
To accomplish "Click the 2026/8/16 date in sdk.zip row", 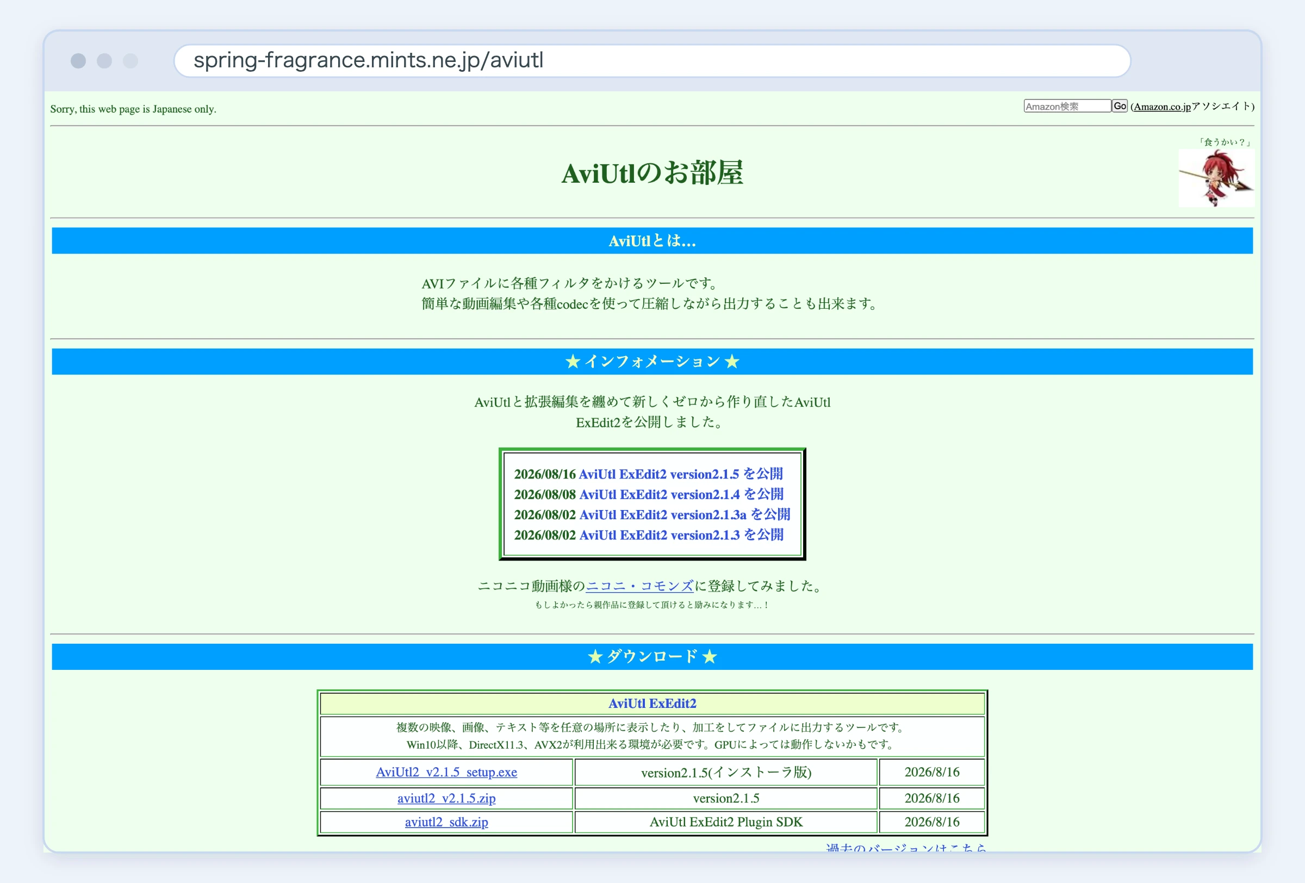I will (931, 822).
